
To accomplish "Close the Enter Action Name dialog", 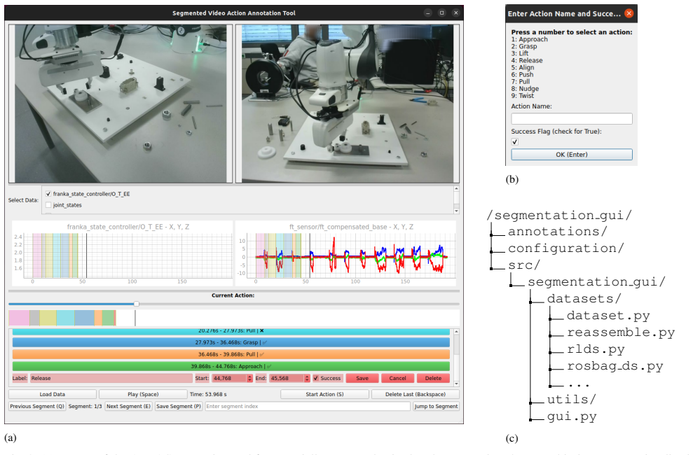I will point(629,14).
